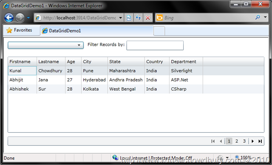Click the Bing search magnifier icon

(x=258, y=17)
